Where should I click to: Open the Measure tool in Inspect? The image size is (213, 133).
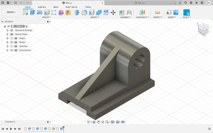tap(158, 13)
